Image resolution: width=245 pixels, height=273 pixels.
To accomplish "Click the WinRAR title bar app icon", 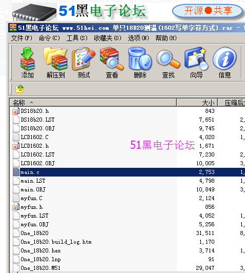I will (x=13, y=28).
